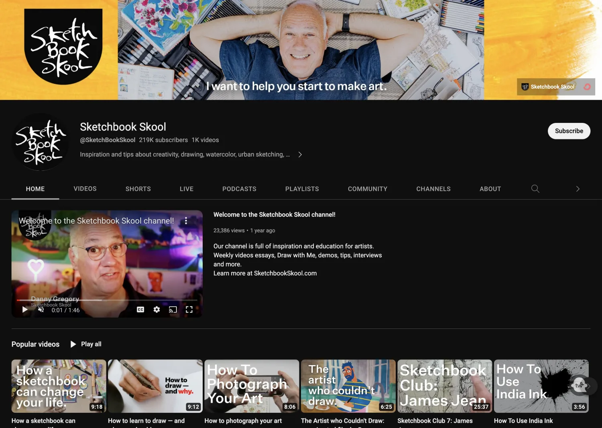Expand the channel description chevron
Image resolution: width=602 pixels, height=428 pixels.
pos(300,155)
